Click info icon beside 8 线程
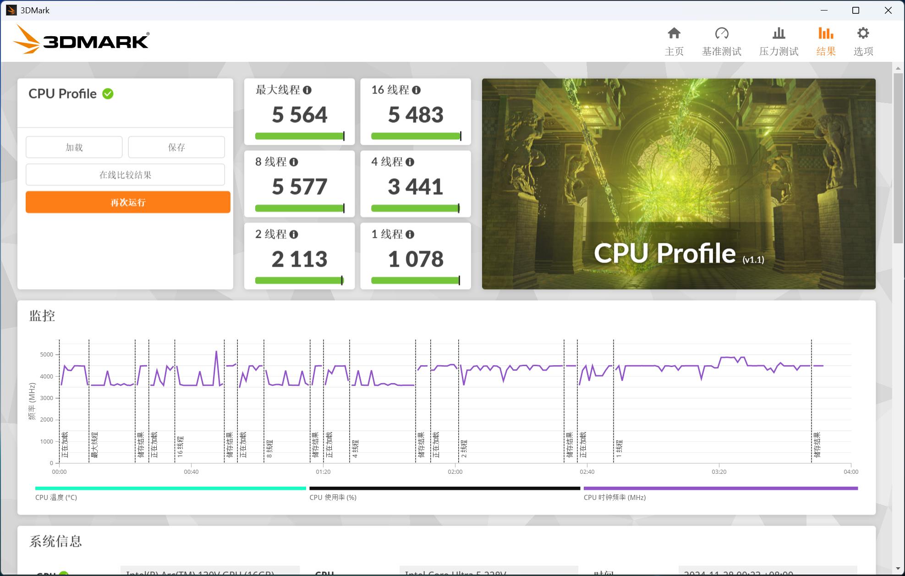This screenshot has height=576, width=905. click(294, 162)
